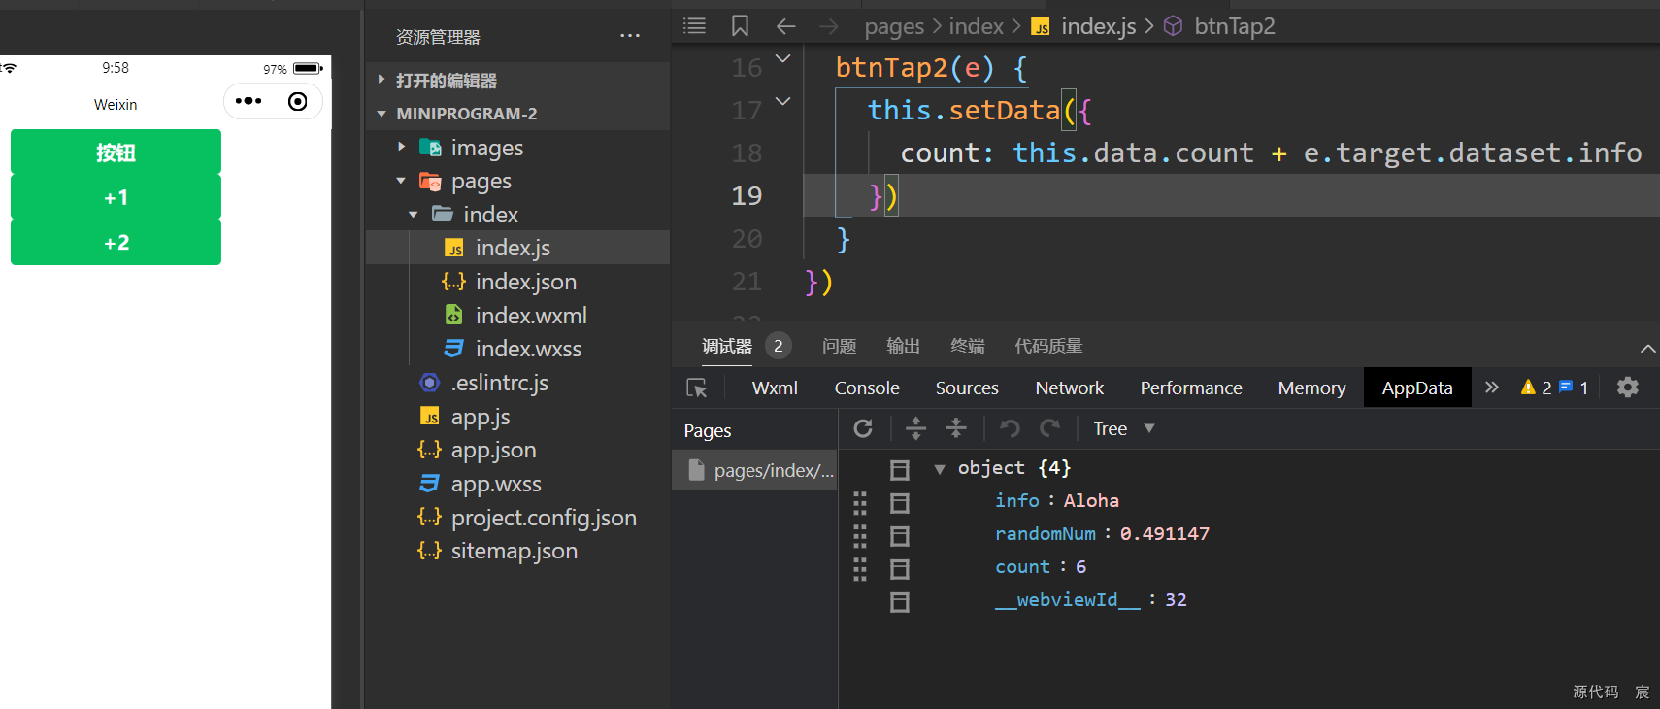This screenshot has width=1660, height=709.
Task: Go forward with the right arrow
Action: point(828,26)
